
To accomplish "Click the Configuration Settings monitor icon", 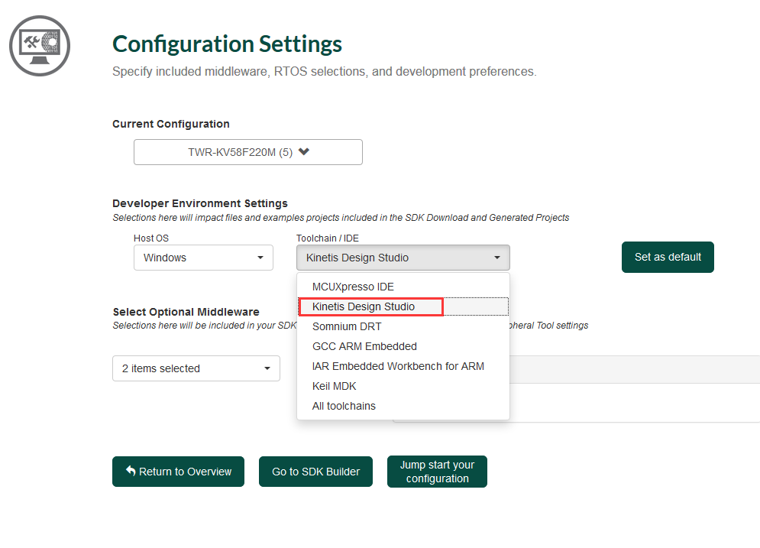I will 40,46.
